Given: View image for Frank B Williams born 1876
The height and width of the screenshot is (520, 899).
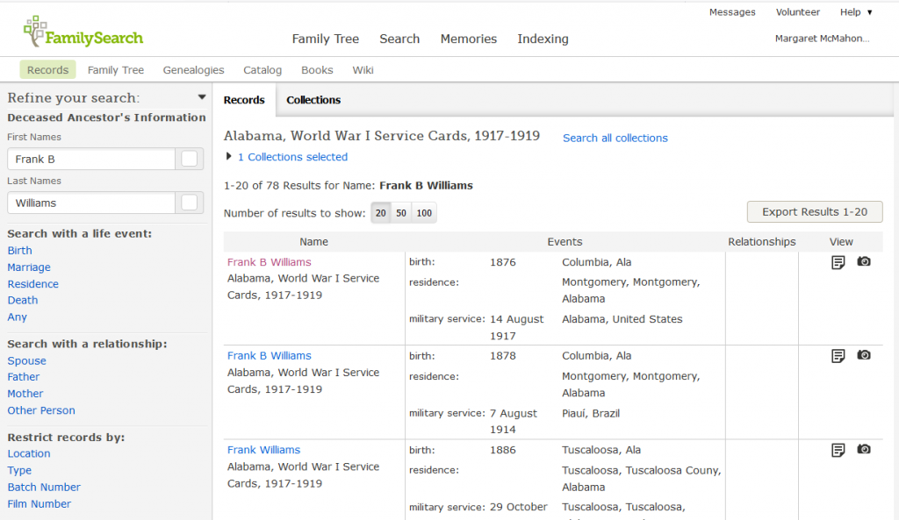Looking at the screenshot, I should [864, 261].
